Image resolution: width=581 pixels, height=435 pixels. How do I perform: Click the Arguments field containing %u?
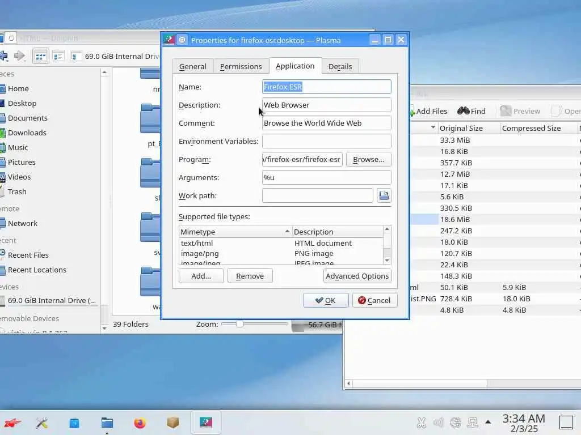coord(326,177)
